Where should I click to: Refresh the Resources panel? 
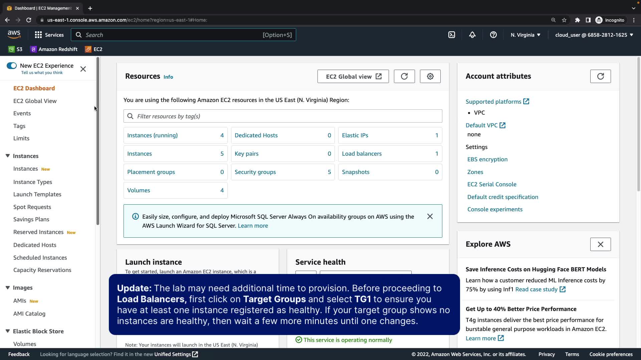click(404, 76)
